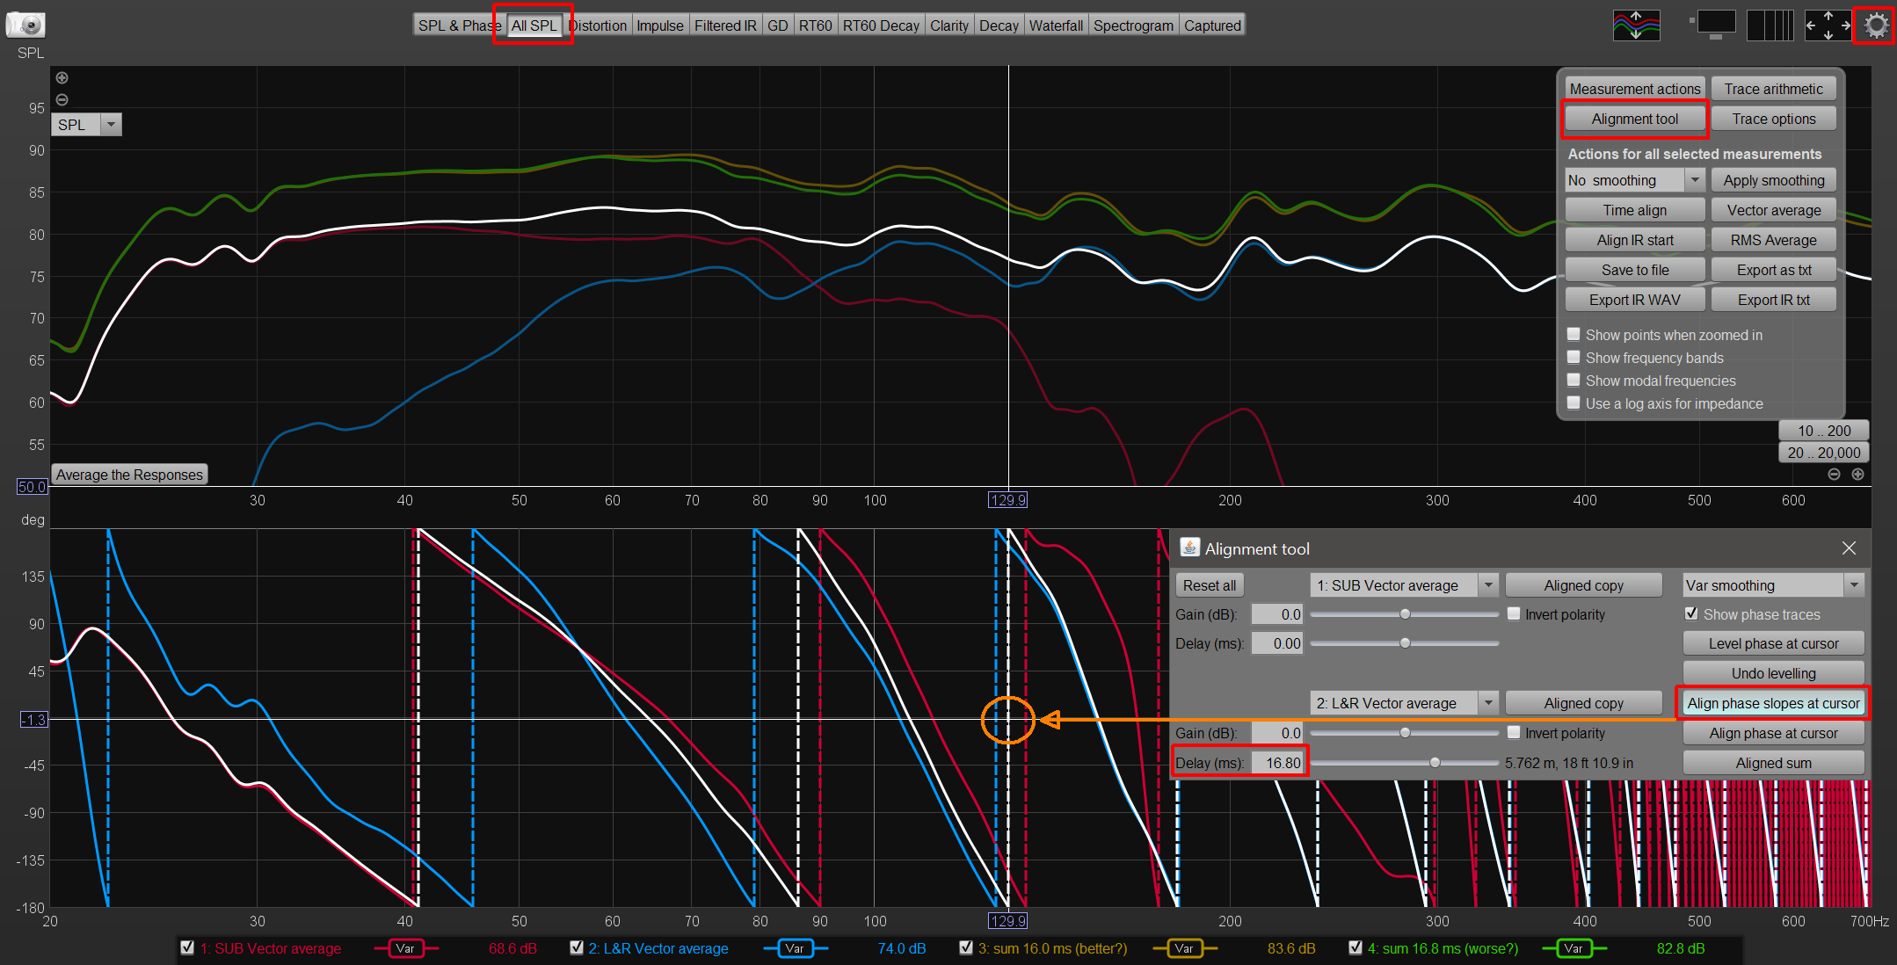Switch to RT60 Decay tab
Image resolution: width=1897 pixels, height=965 pixels.
tap(881, 25)
